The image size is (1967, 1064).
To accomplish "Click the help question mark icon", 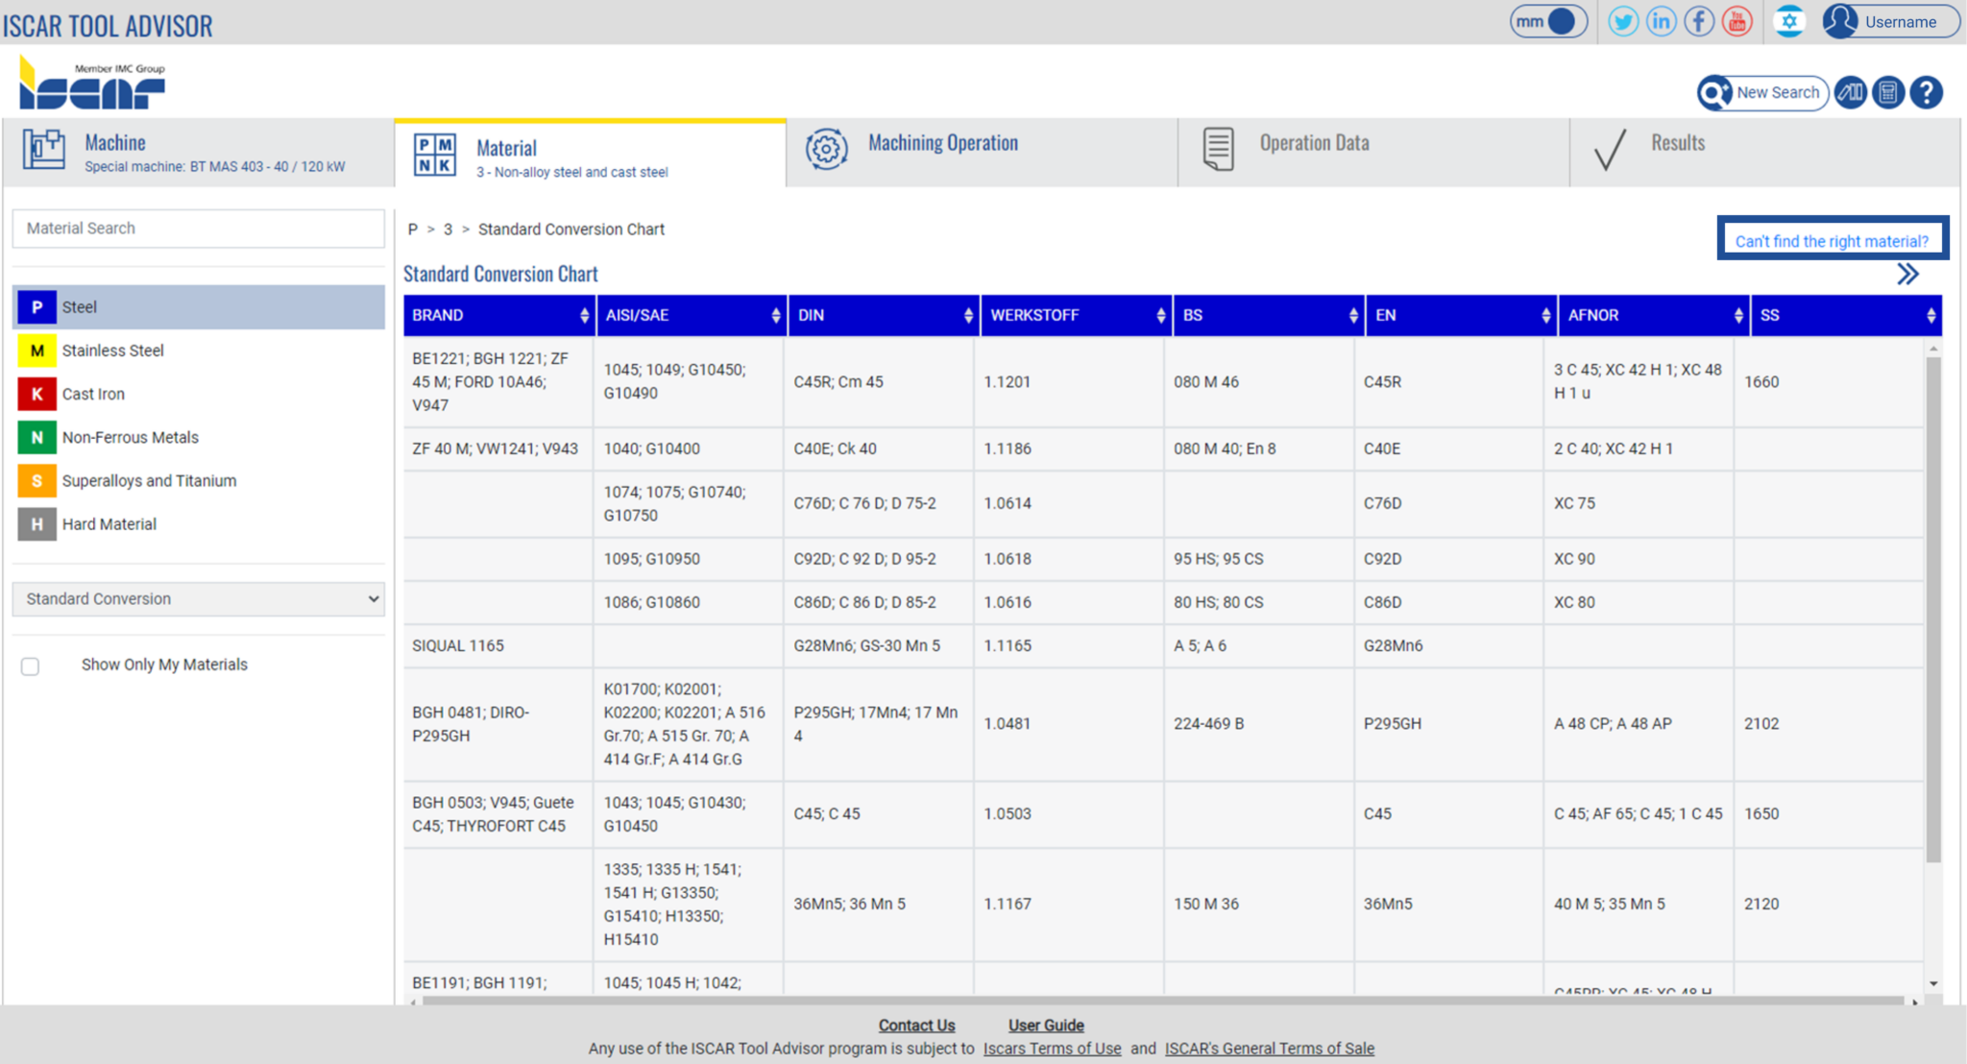I will click(1926, 93).
